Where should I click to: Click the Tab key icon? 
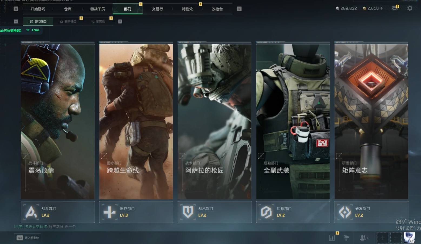(x=20, y=238)
